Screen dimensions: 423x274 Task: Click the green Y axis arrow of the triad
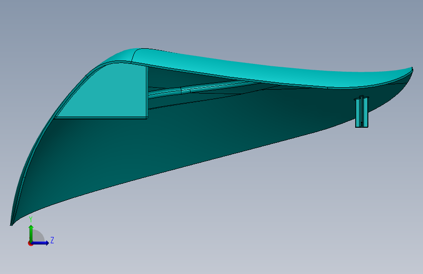[31, 234]
